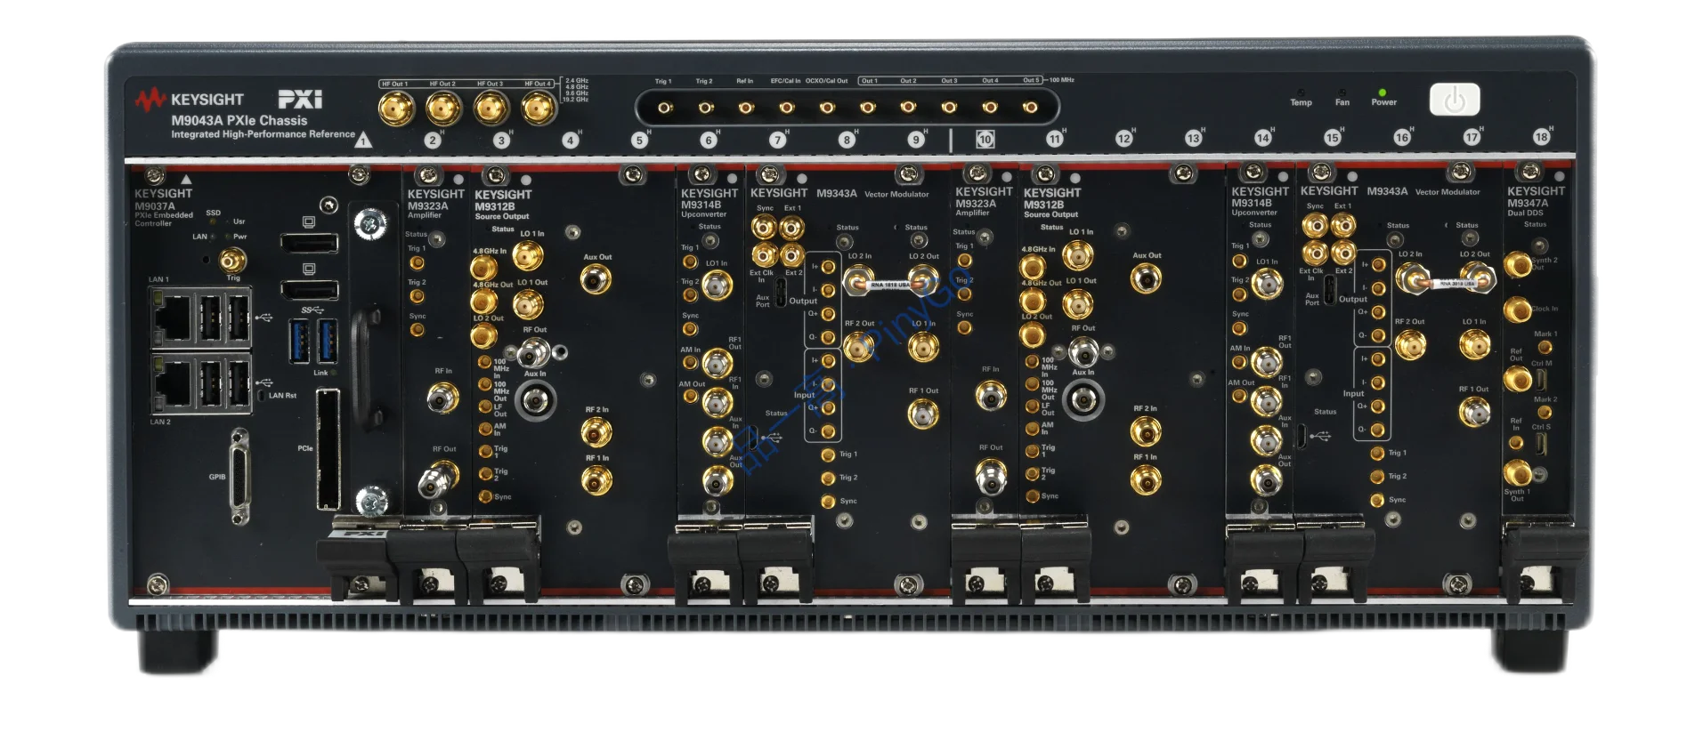Screen dimensions: 1703x732
Task: Click the PCIe cable connector slot
Action: [x=328, y=450]
